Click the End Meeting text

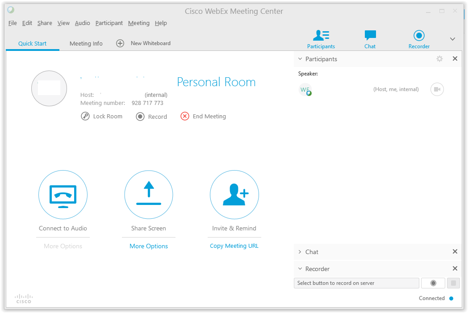(x=209, y=117)
